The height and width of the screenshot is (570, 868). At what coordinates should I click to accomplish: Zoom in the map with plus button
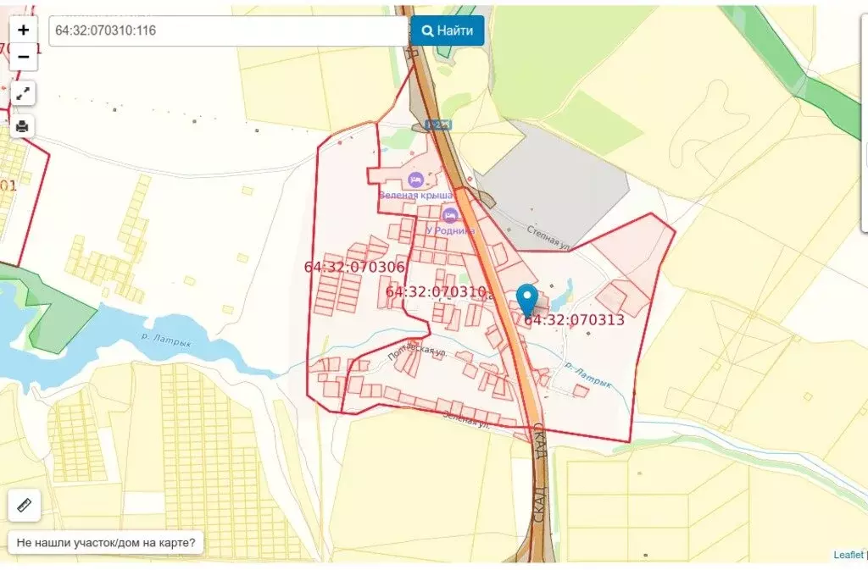click(23, 30)
